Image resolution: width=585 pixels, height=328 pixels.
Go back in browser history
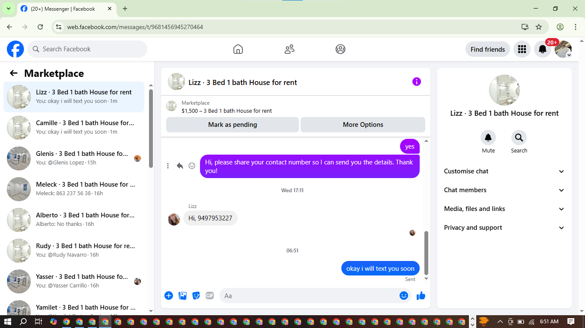point(9,27)
